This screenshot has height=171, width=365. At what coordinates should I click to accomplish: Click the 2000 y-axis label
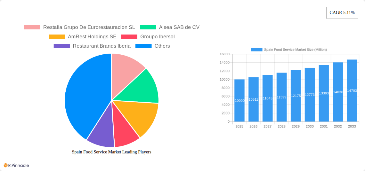(x=226, y=113)
